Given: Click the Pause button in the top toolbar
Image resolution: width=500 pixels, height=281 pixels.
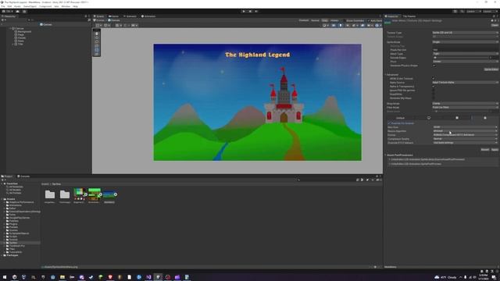Looking at the screenshot, I should (x=250, y=11).
